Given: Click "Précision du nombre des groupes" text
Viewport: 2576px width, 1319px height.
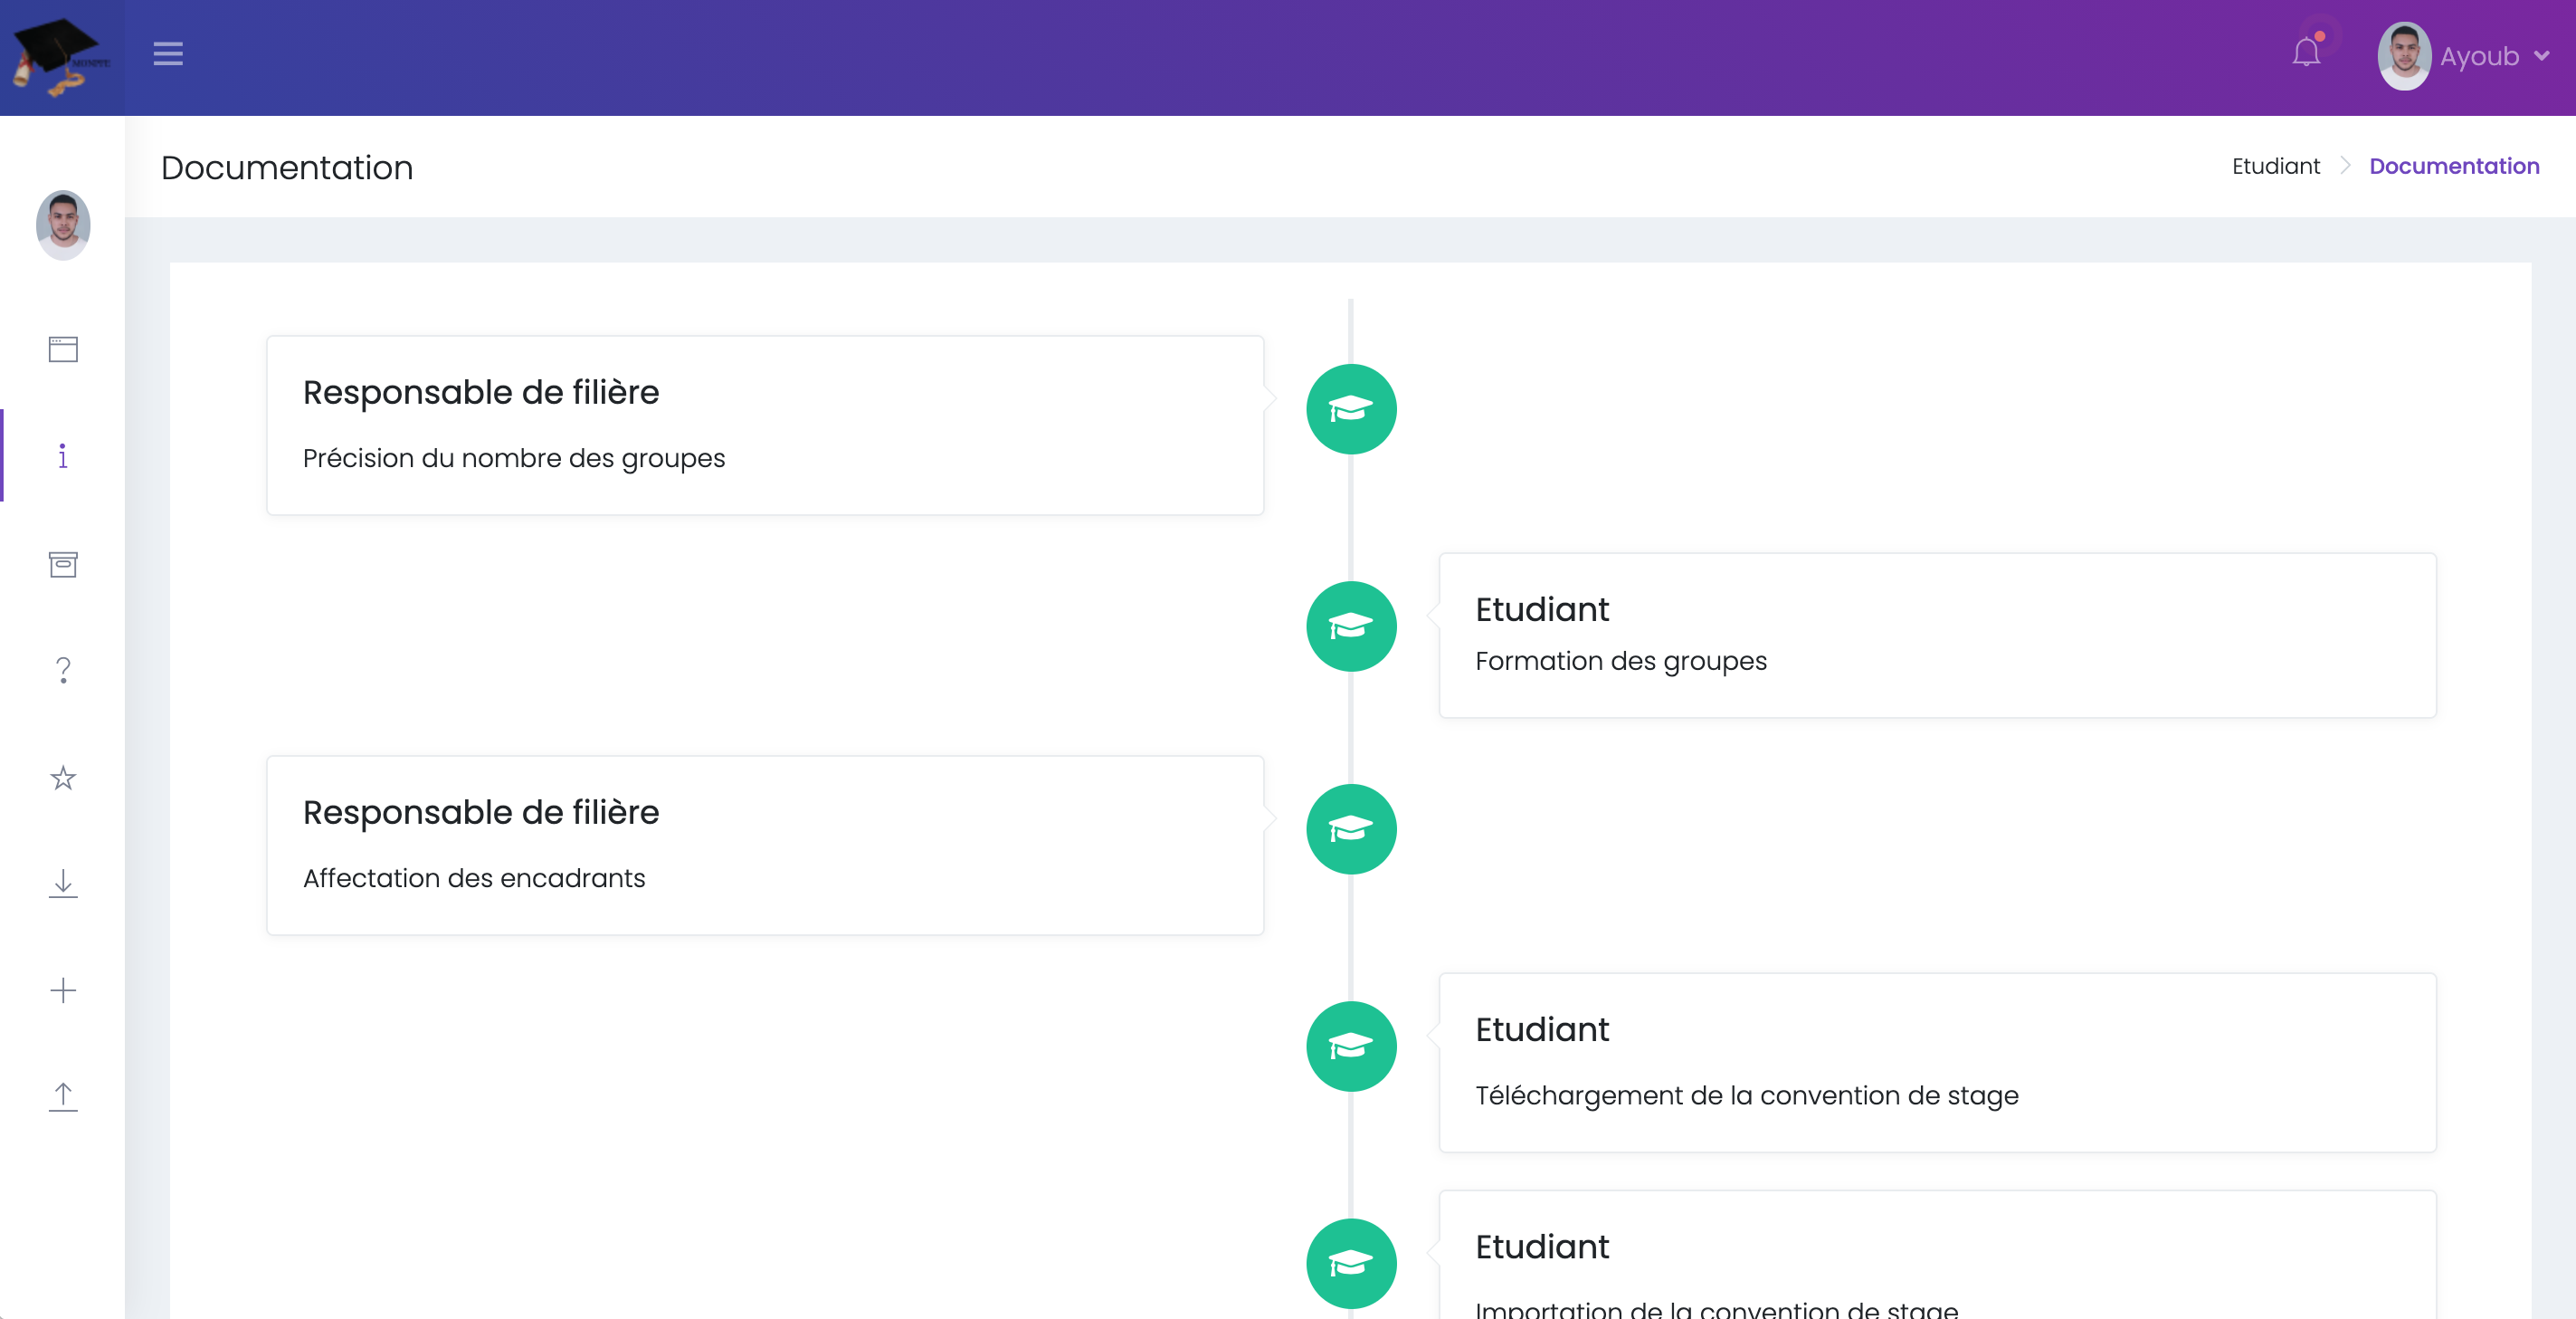Looking at the screenshot, I should coord(514,458).
